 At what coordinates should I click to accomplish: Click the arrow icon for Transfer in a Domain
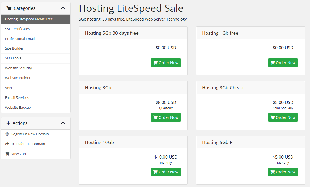coord(7,144)
